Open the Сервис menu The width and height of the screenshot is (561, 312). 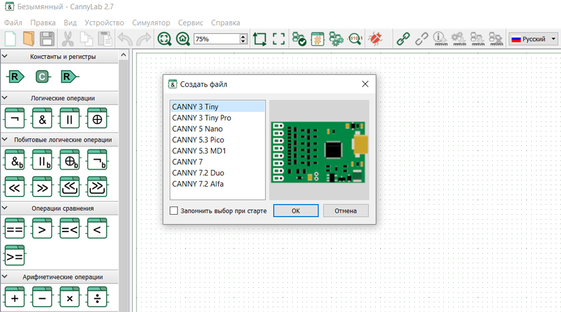(x=191, y=22)
